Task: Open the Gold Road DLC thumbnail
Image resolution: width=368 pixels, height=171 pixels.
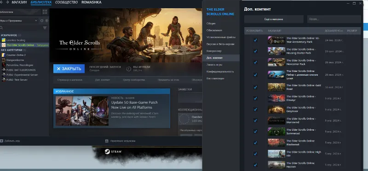Action: pos(276,87)
